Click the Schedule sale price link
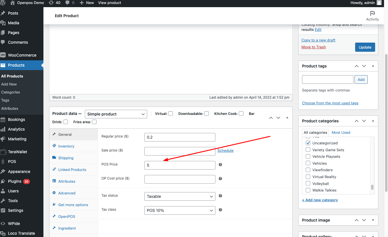 [x=225, y=151]
